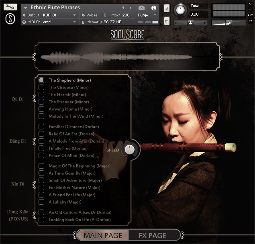
Task: Enable Looking Back On Life checkbox
Action: (41, 220)
